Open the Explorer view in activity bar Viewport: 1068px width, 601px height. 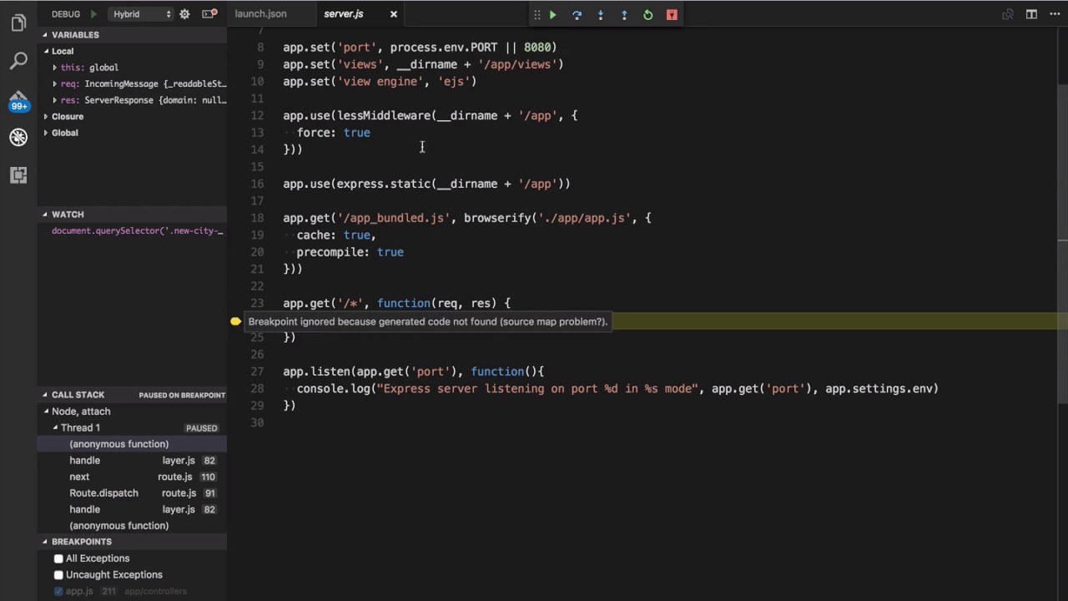click(18, 23)
